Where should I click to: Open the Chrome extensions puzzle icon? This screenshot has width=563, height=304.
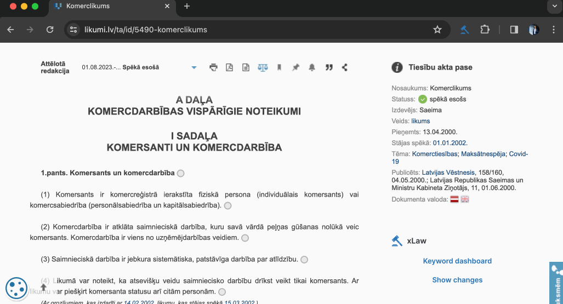pyautogui.click(x=485, y=30)
